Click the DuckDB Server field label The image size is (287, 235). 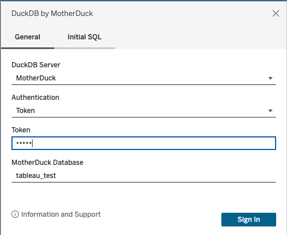(x=36, y=65)
